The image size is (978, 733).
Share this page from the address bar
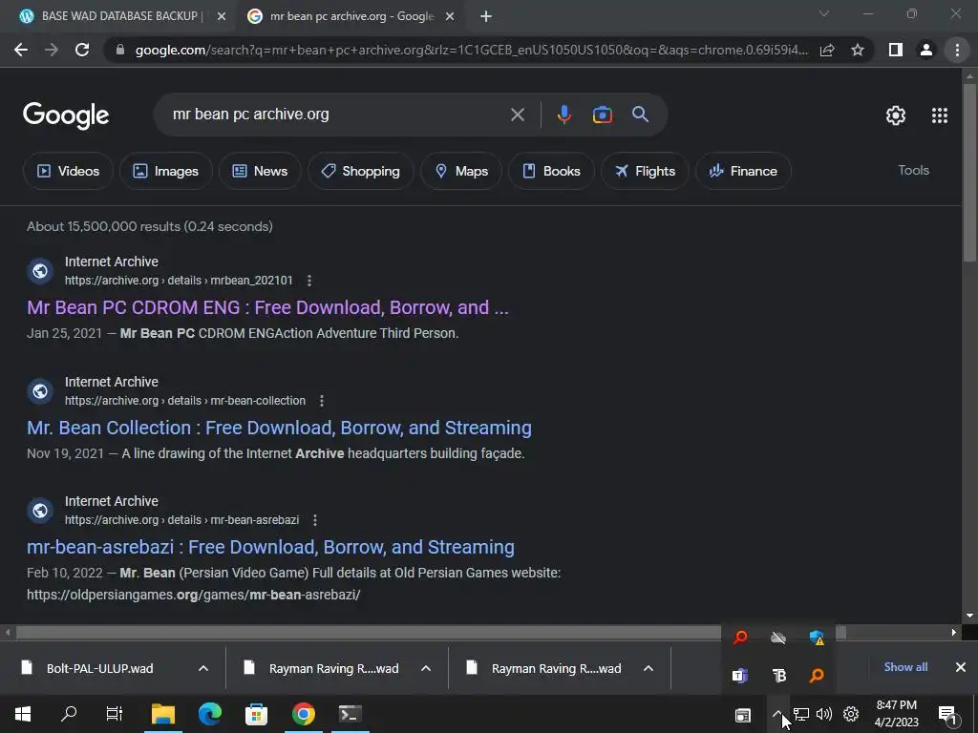coord(827,50)
